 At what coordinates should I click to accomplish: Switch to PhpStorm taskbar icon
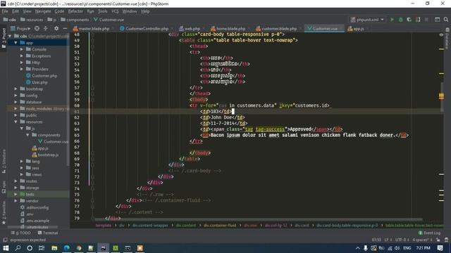pyautogui.click(x=103, y=248)
